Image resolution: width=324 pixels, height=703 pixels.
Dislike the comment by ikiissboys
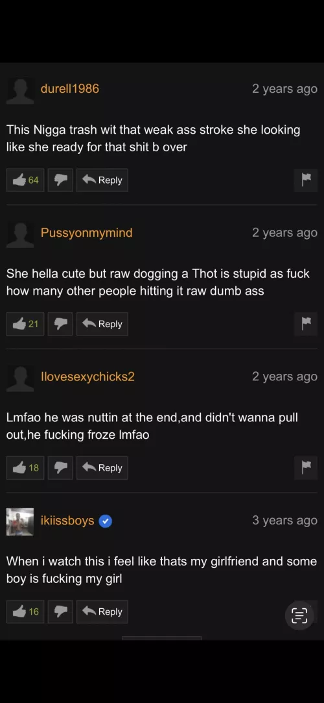coord(60,612)
